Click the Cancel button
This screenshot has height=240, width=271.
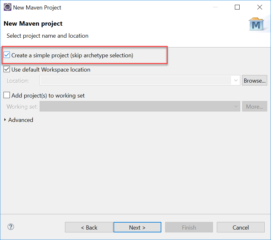(241, 227)
